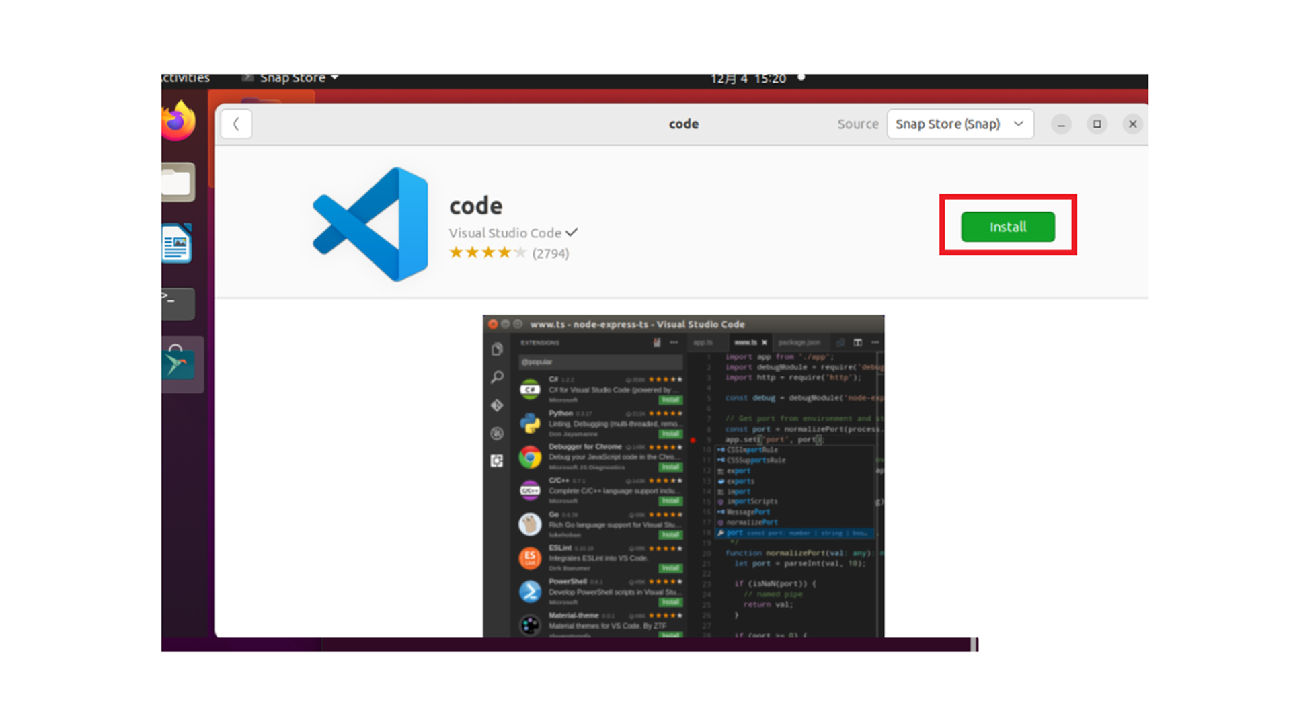The image size is (1291, 726).
Task: Click the (2794) review count
Action: click(x=550, y=253)
